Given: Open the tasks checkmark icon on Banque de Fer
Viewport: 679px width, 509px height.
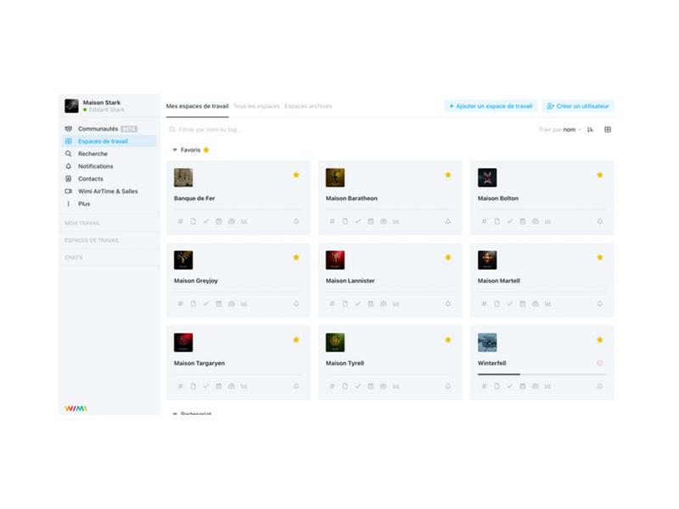Looking at the screenshot, I should coord(205,221).
